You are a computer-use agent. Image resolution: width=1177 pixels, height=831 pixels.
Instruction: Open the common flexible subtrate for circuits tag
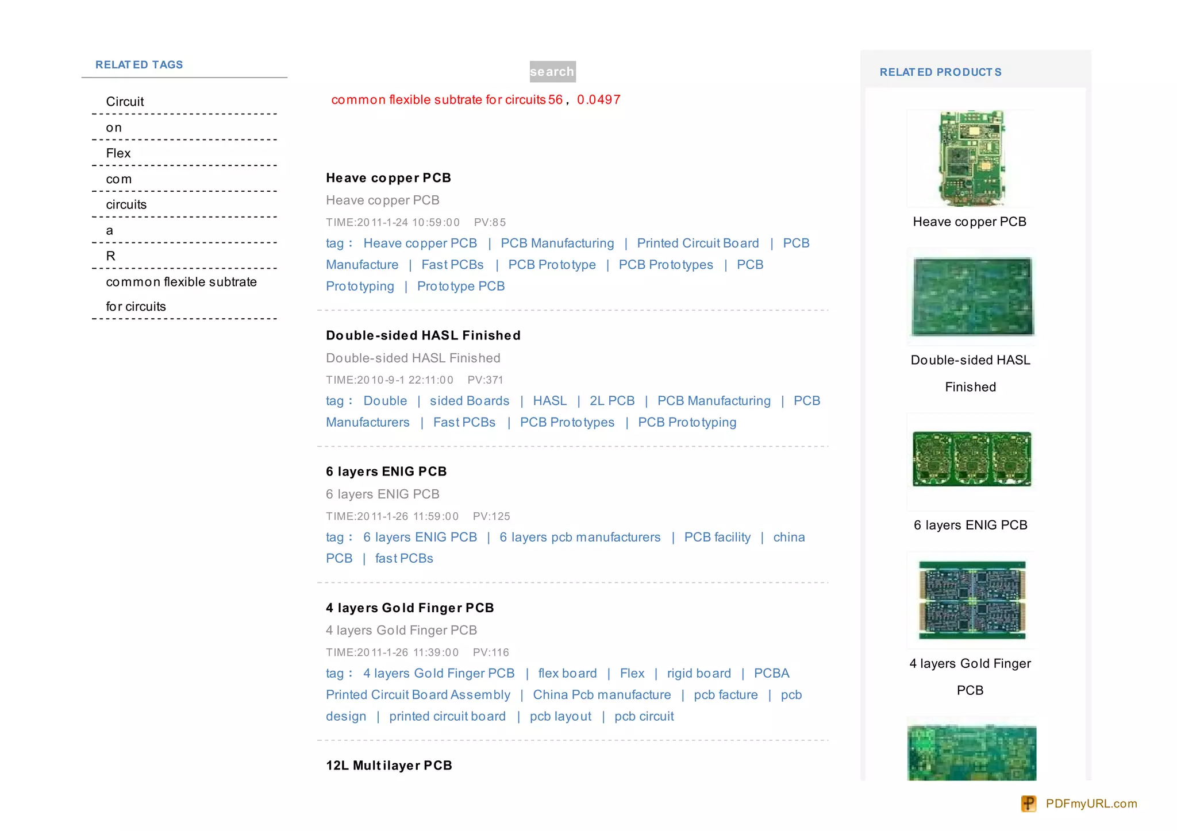tap(181, 282)
